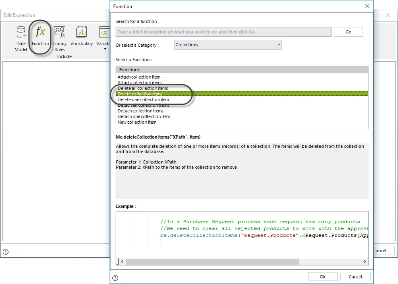Click the help icon in Edit Expression
Screen dimensions: 398x284
tap(6, 251)
